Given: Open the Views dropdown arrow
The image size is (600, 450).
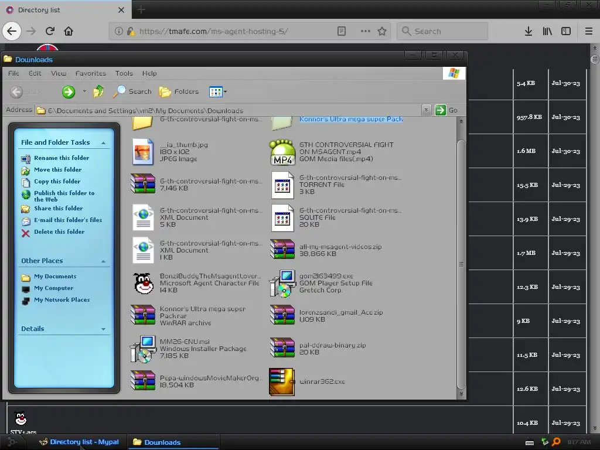Looking at the screenshot, I should [x=225, y=92].
